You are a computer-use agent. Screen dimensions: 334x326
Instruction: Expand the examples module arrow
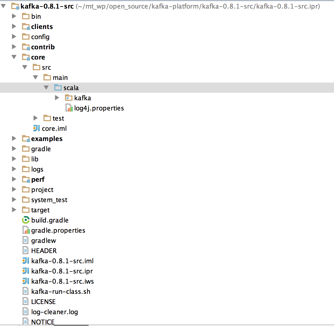click(x=14, y=138)
